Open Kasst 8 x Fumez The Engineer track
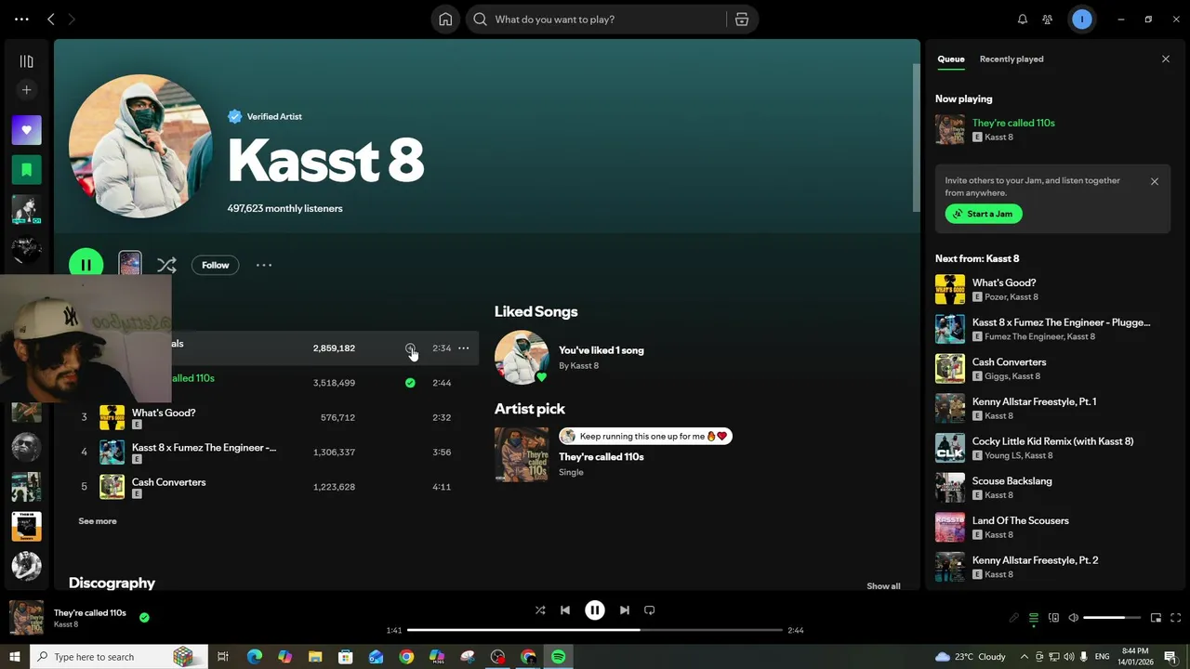 pos(204,448)
